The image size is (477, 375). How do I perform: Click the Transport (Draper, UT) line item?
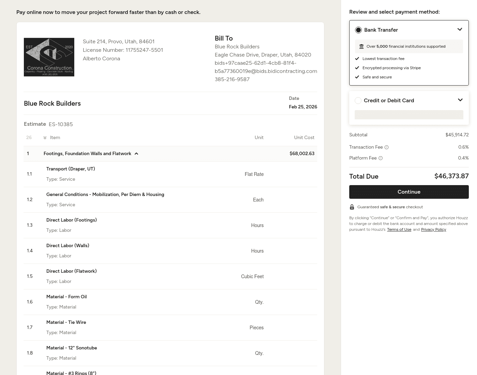[71, 169]
